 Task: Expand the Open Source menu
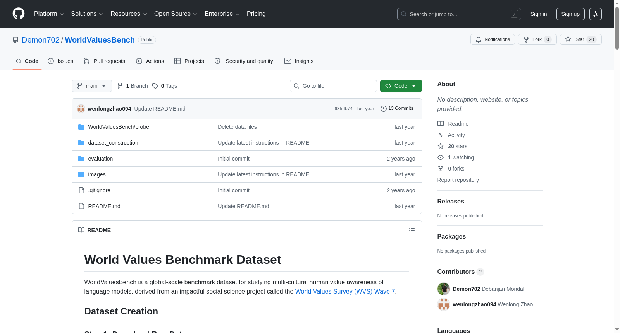(176, 14)
